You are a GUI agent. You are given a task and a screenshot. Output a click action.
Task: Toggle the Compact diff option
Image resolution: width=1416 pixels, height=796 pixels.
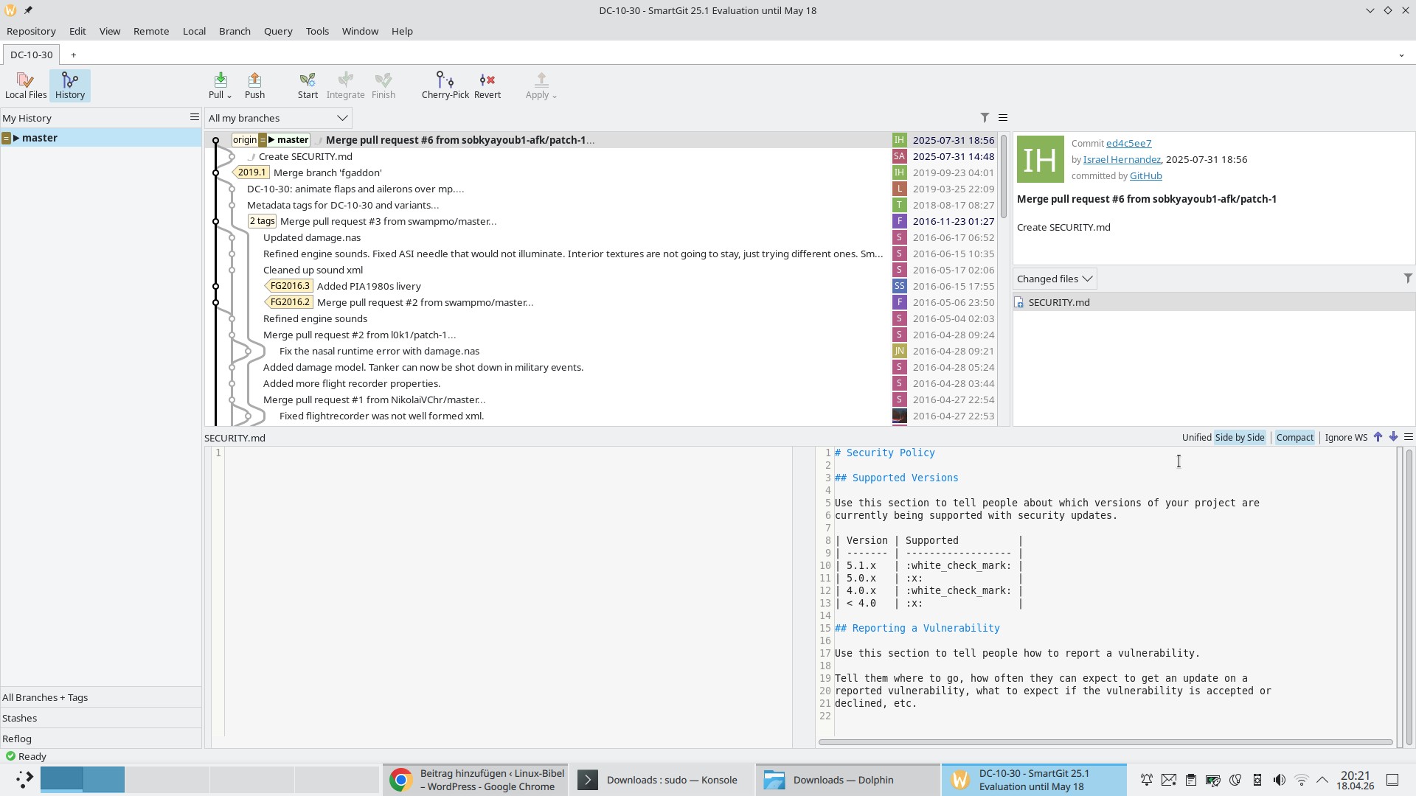(x=1294, y=438)
